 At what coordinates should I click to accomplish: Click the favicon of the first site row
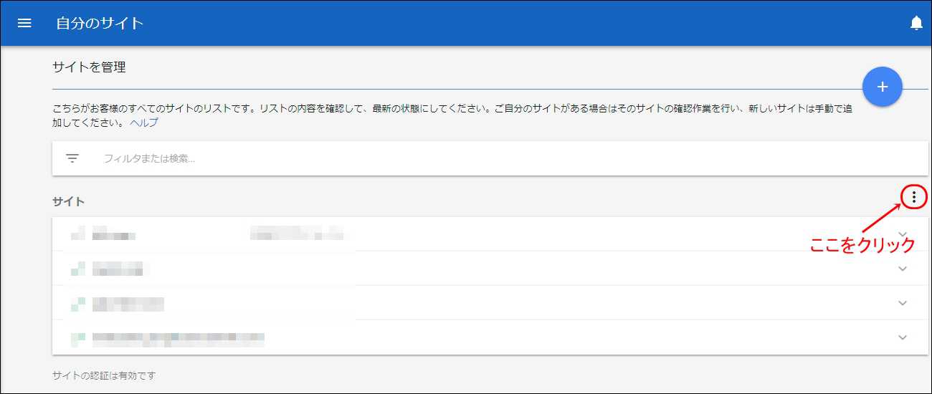pyautogui.click(x=78, y=234)
